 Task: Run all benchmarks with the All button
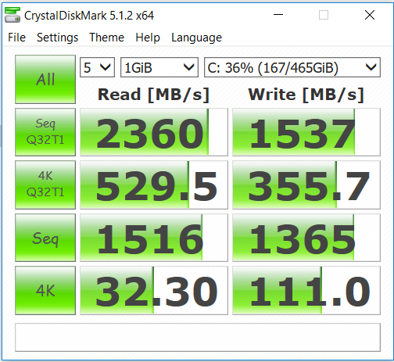tap(45, 79)
